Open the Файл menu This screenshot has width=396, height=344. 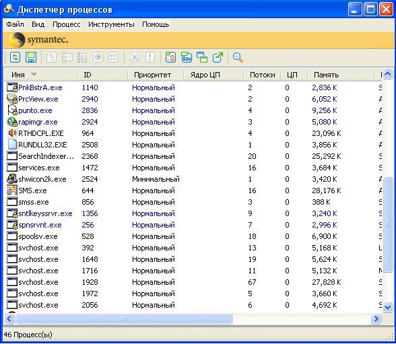(x=15, y=24)
